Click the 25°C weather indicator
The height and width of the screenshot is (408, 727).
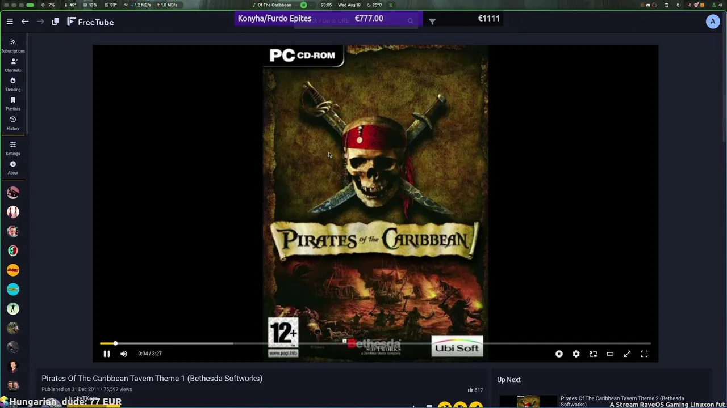(x=374, y=5)
